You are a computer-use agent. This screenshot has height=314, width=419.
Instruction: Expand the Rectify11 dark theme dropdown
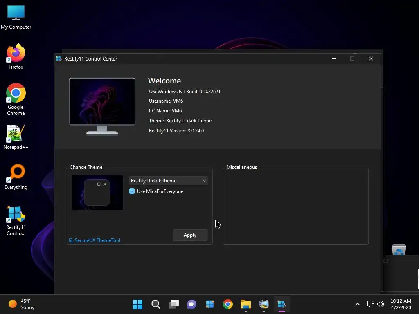pos(168,181)
